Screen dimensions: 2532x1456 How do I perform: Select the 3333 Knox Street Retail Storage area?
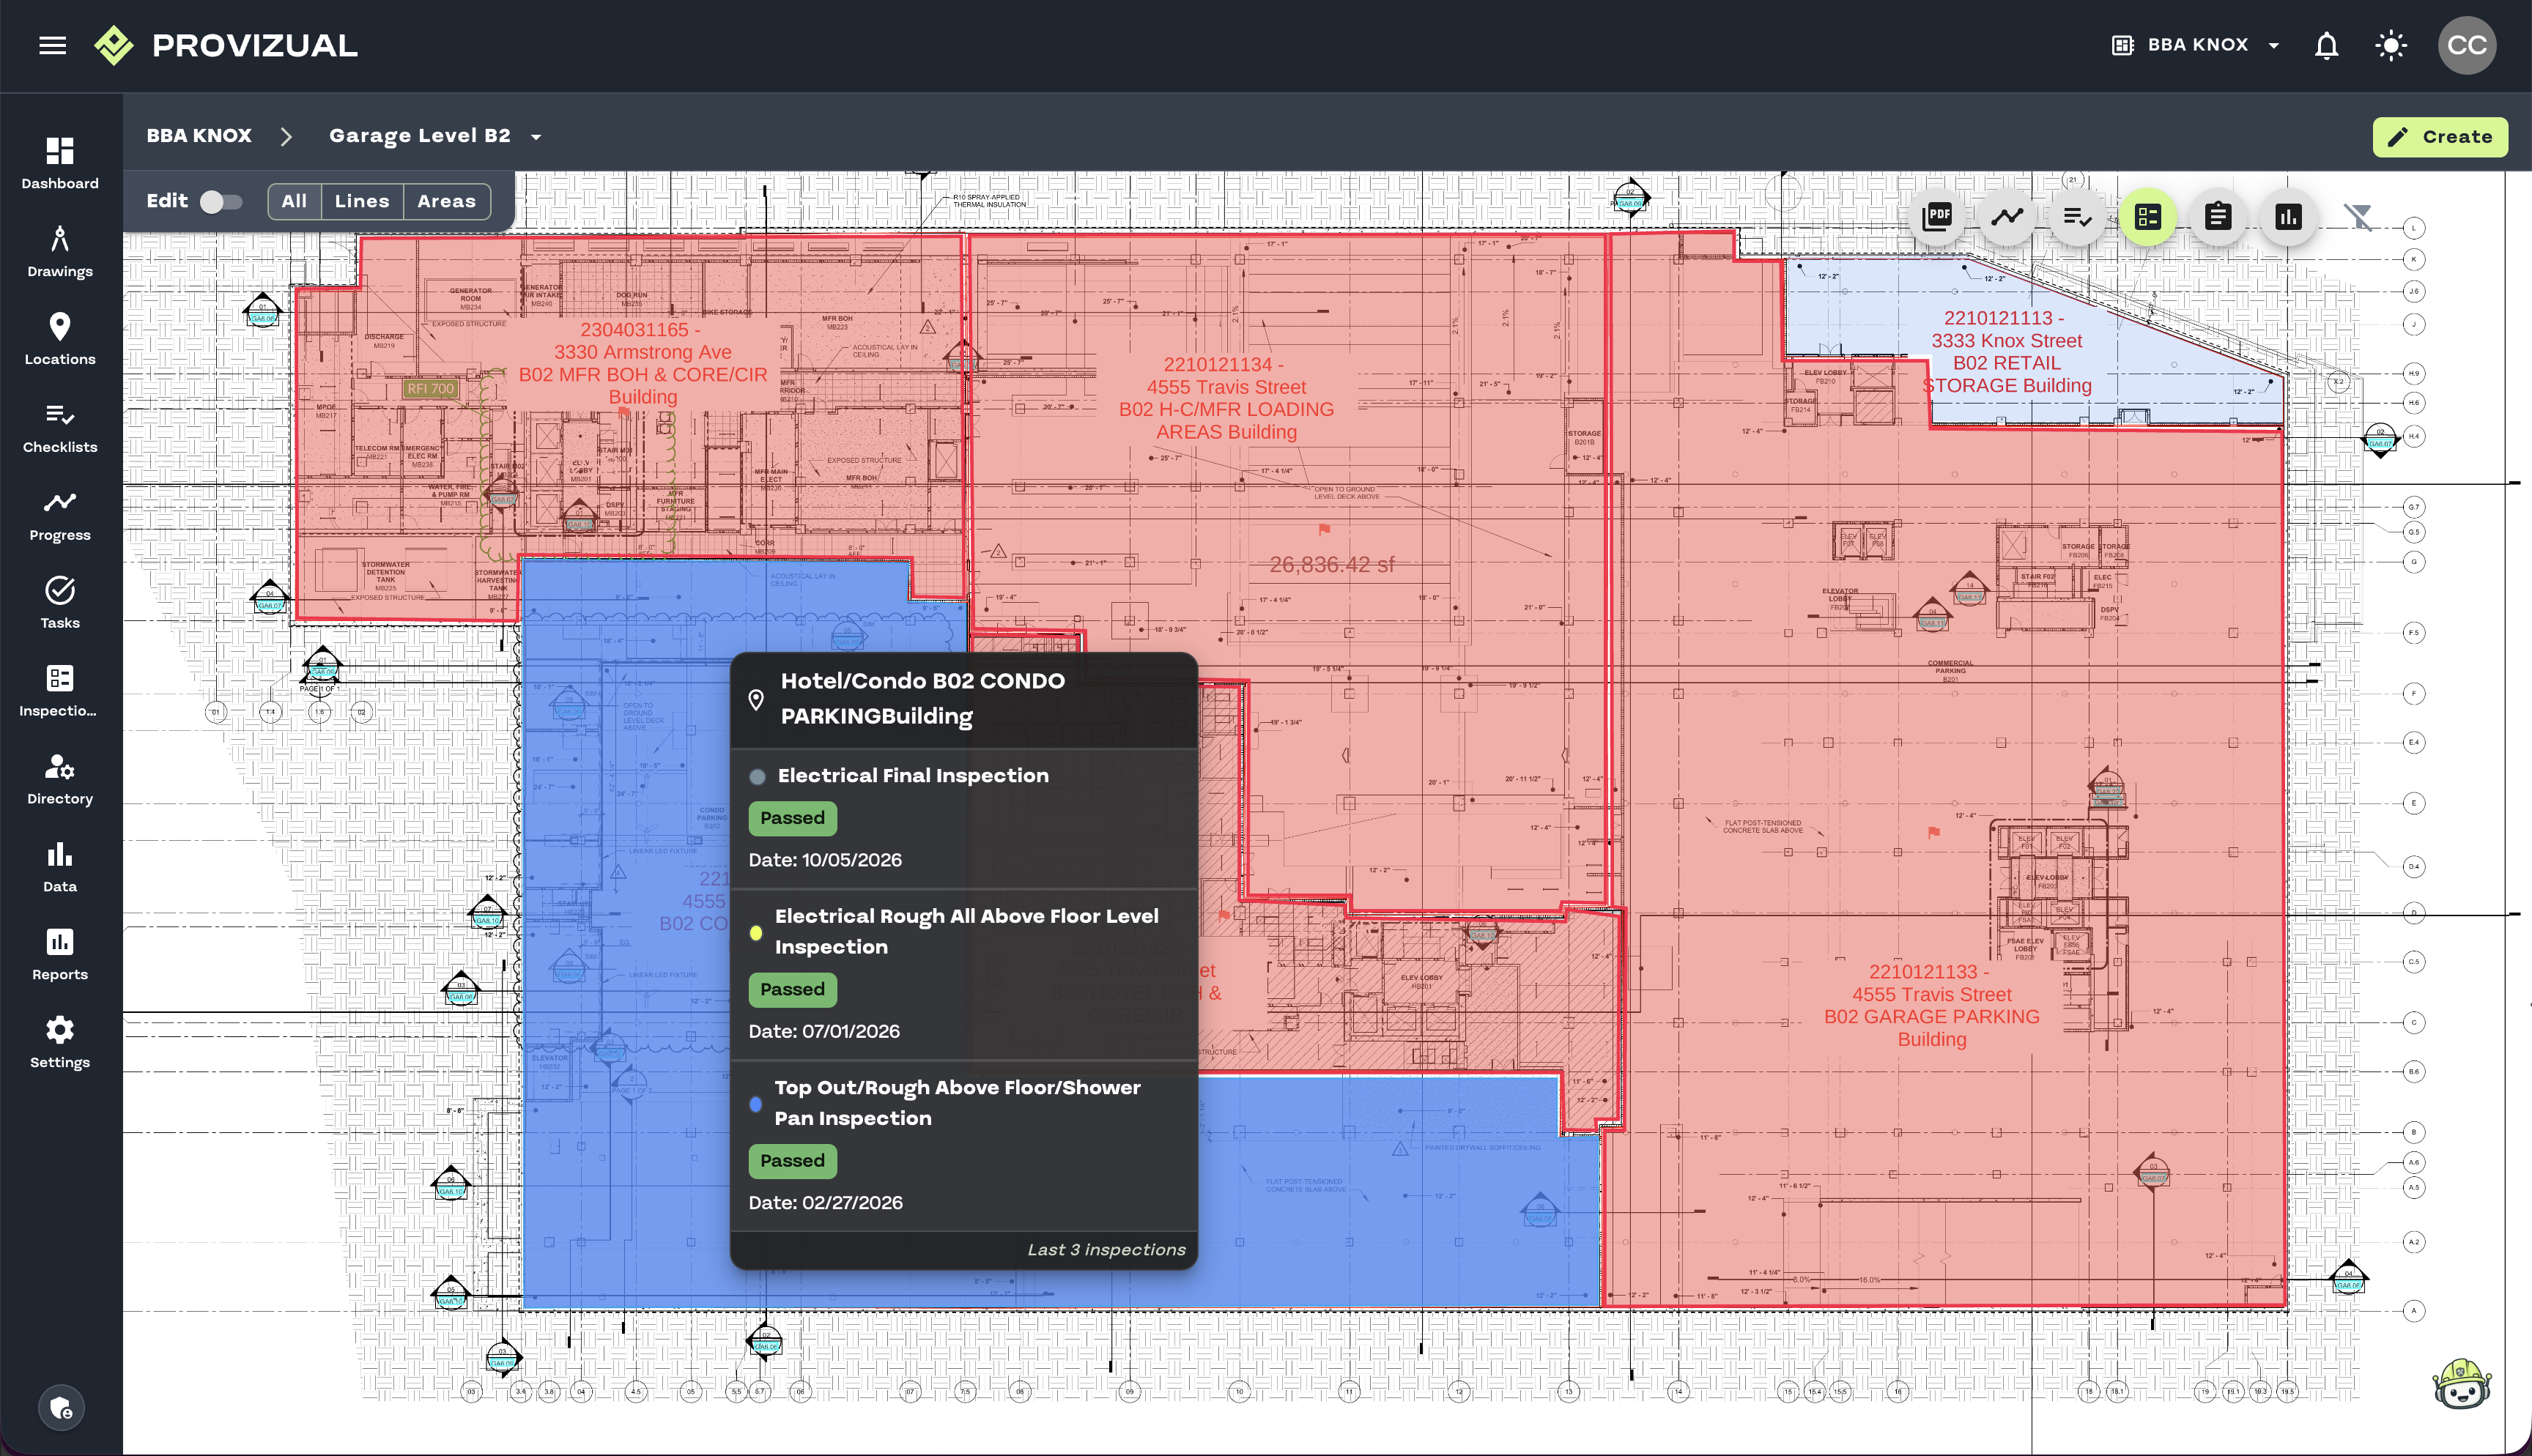click(x=2006, y=351)
